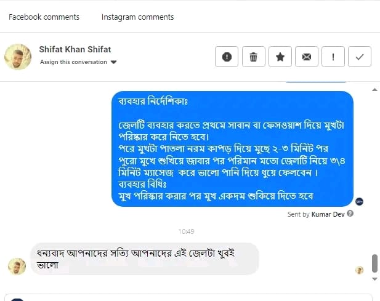This screenshot has width=380, height=301.
Task: Star this conversation as follow up
Action: tap(280, 57)
